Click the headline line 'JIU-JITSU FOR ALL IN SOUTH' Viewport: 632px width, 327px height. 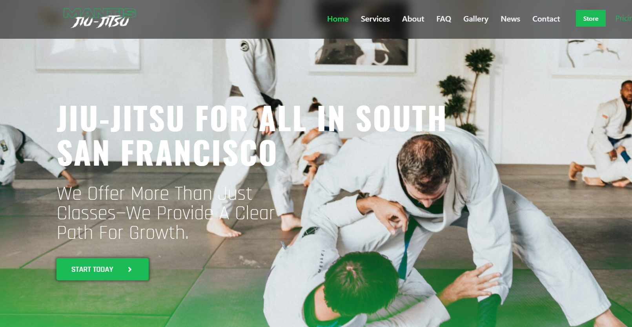pos(251,118)
